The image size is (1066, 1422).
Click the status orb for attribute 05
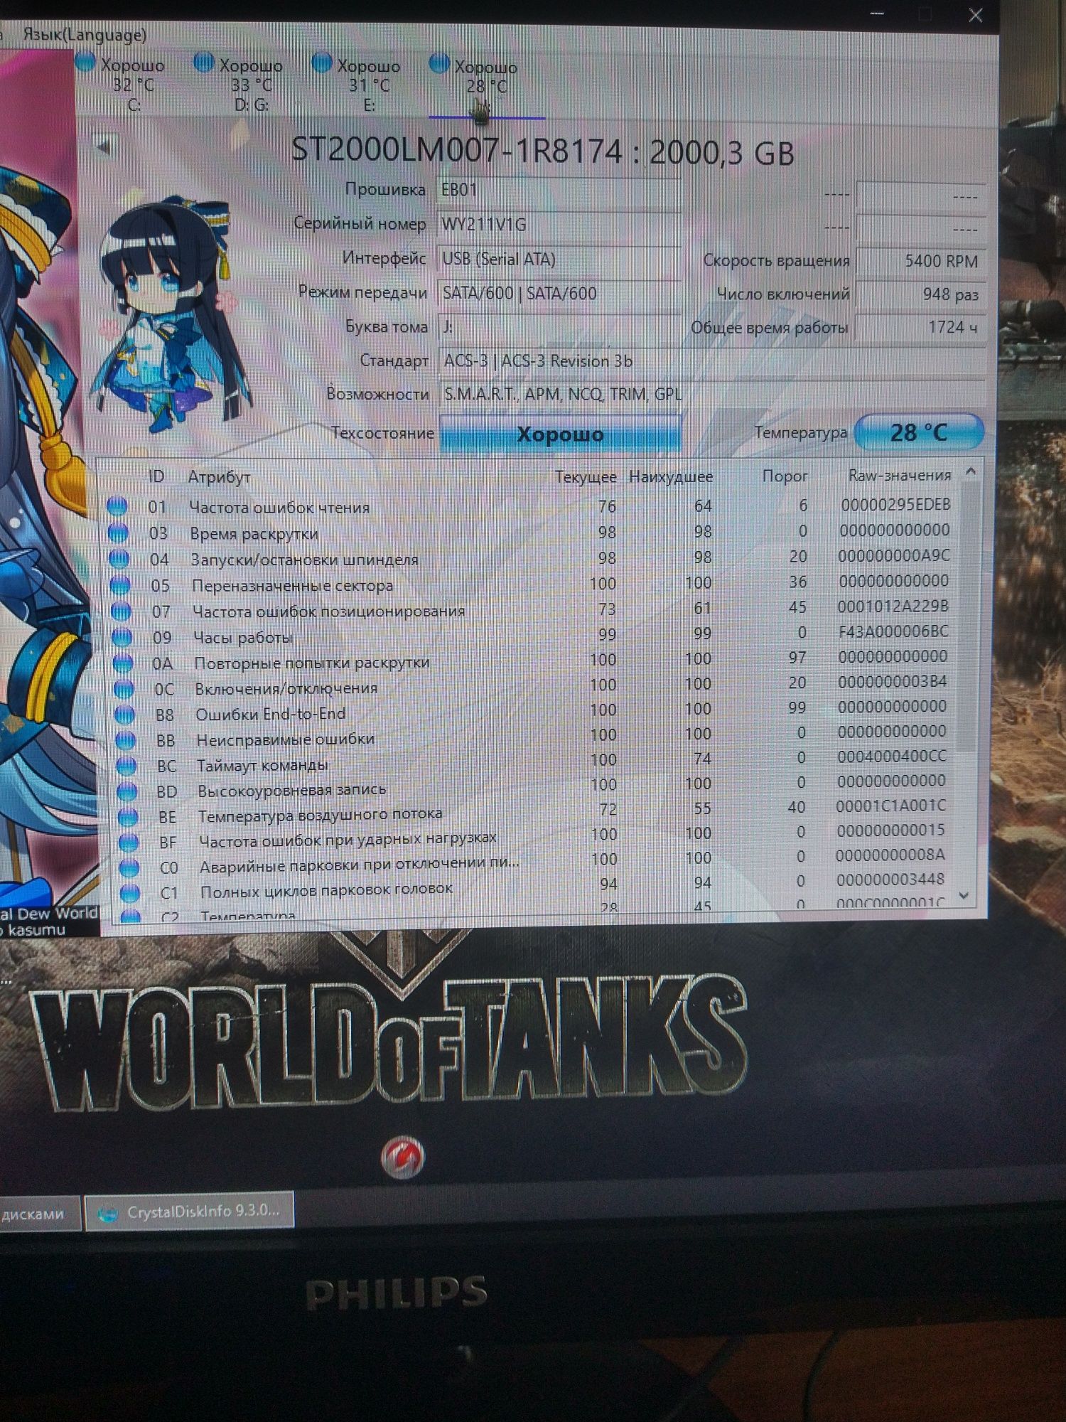click(121, 586)
